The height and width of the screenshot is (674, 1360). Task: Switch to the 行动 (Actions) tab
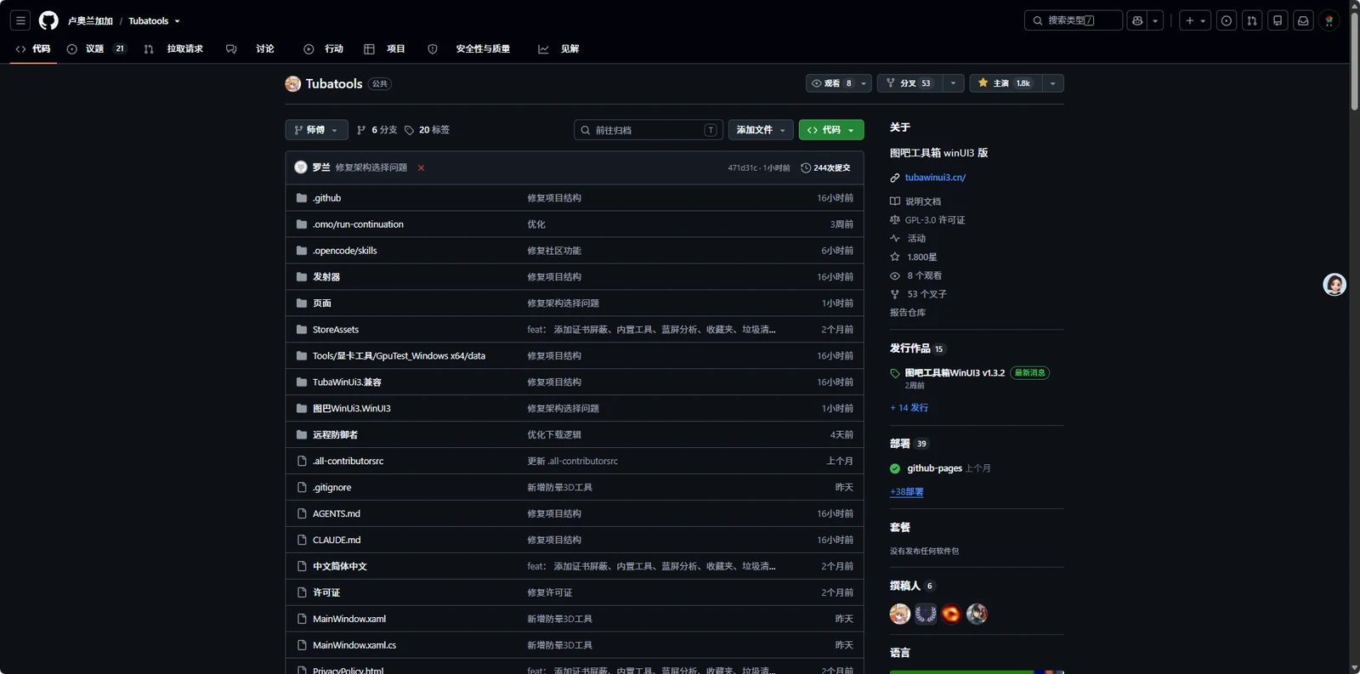coord(324,48)
